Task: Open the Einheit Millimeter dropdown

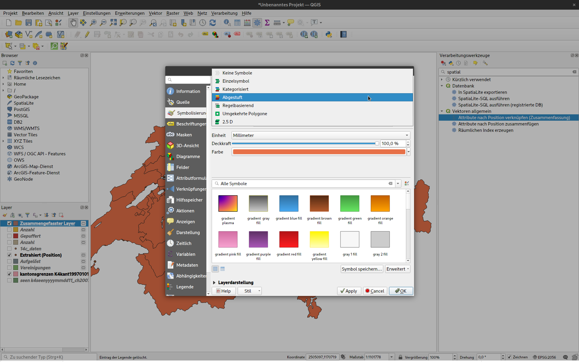Action: (321, 135)
